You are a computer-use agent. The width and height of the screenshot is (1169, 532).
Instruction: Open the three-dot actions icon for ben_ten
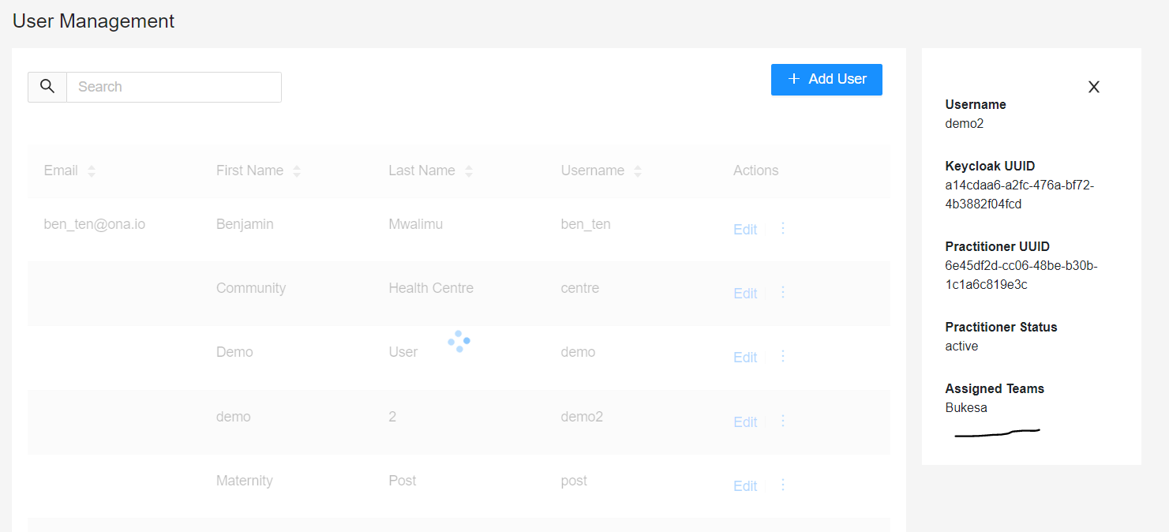782,228
